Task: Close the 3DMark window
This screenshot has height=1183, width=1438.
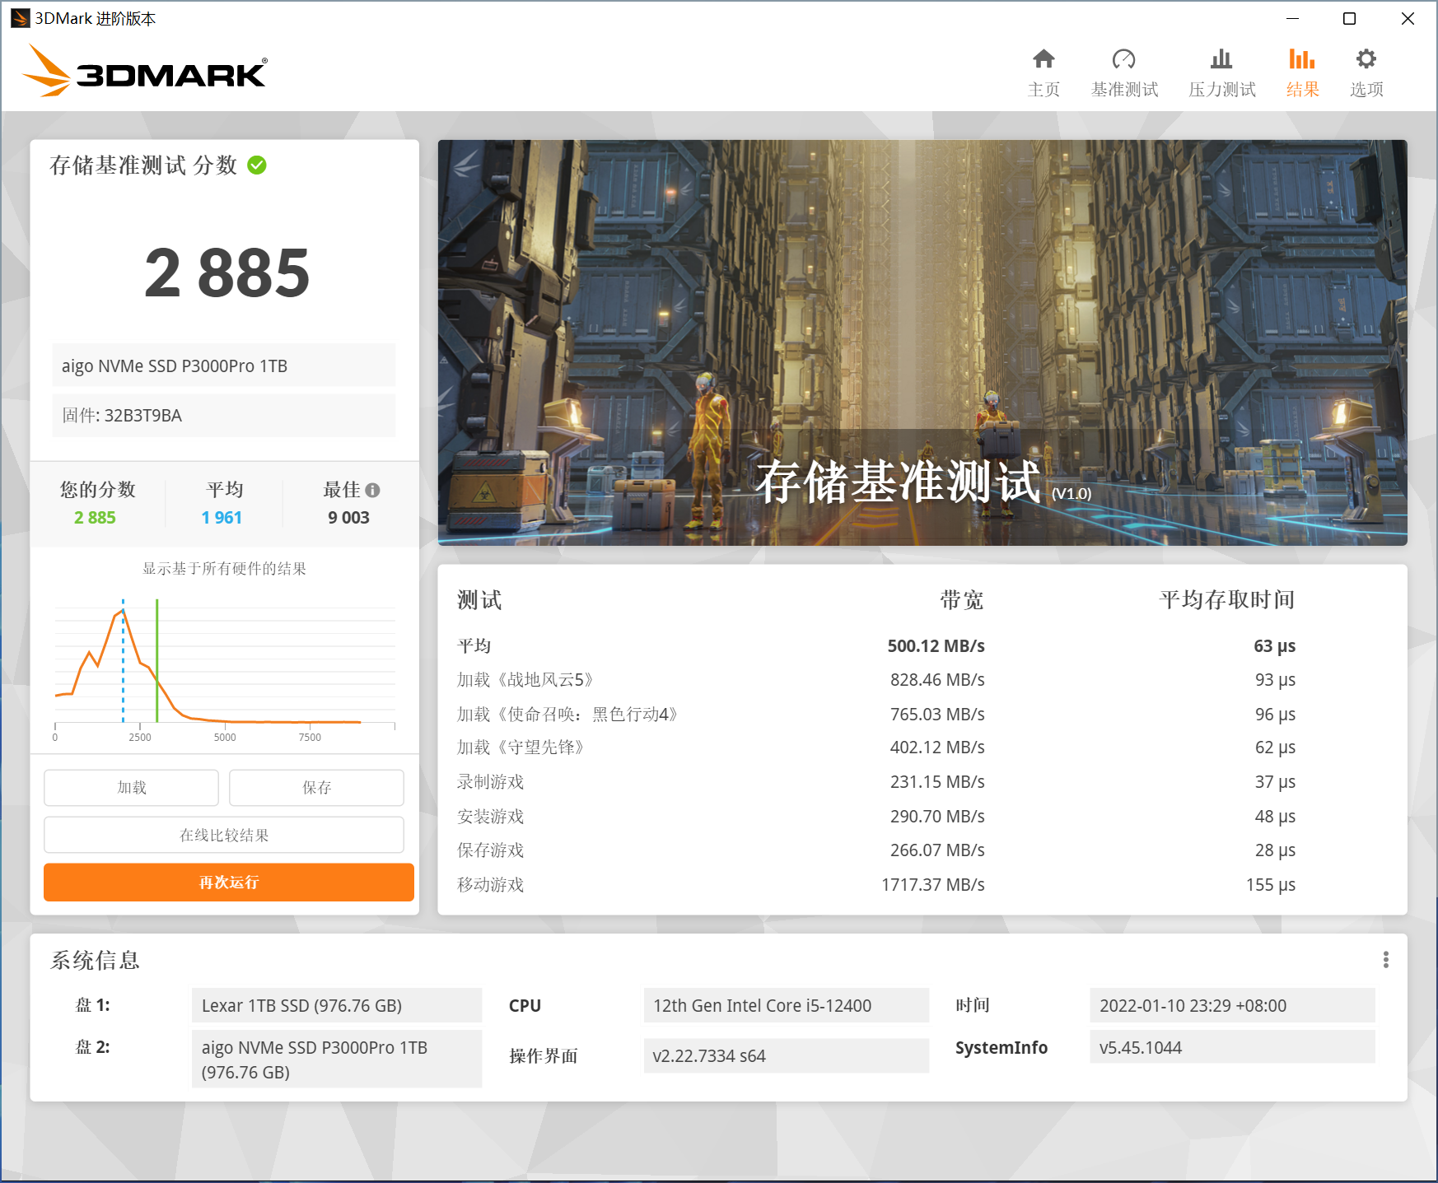Action: click(x=1408, y=18)
